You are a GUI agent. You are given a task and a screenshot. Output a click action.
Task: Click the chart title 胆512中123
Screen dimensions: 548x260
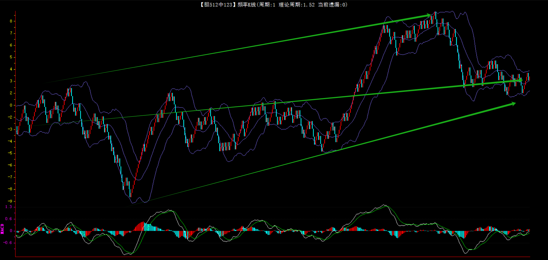(x=218, y=5)
